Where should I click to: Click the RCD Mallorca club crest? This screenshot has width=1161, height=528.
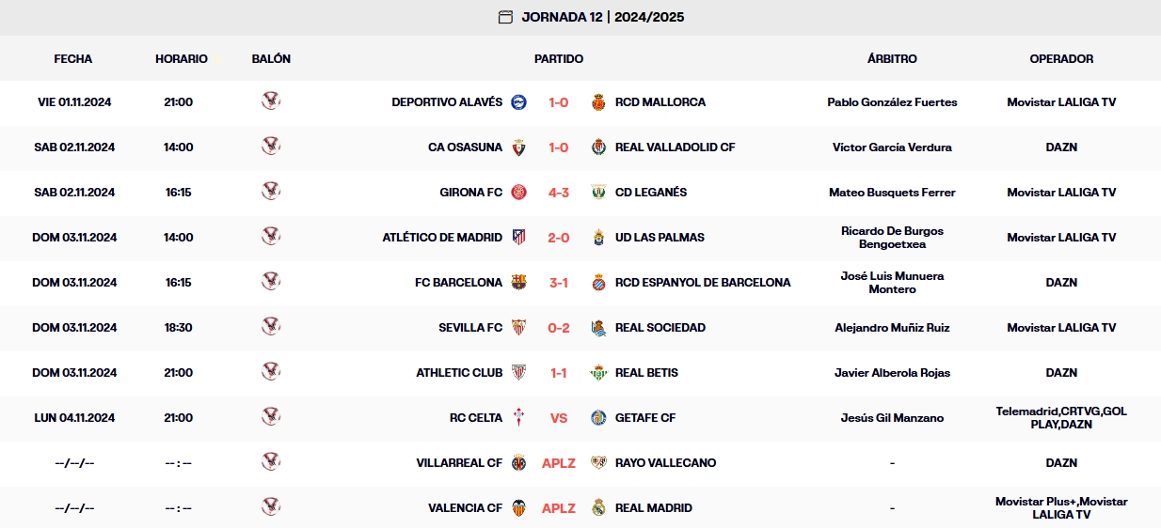(x=598, y=102)
